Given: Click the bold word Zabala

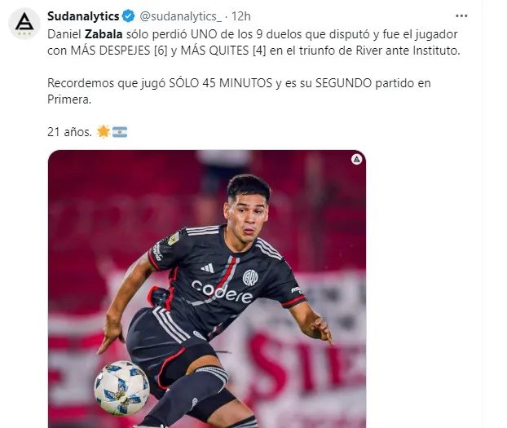Looking at the screenshot, I should [104, 34].
